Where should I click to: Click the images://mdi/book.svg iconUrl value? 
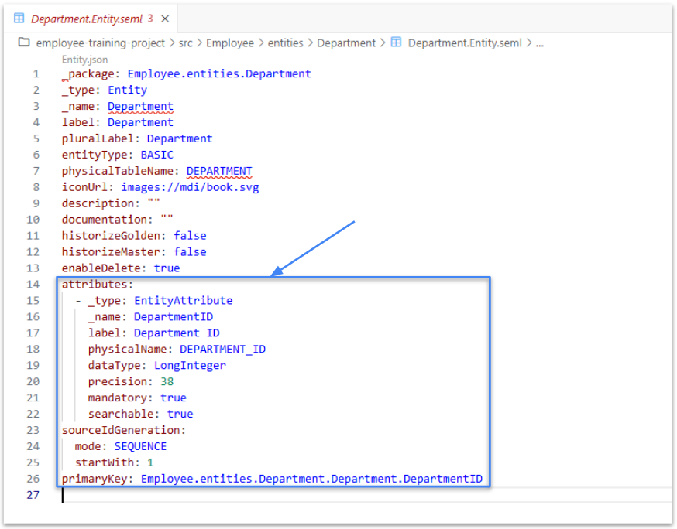190,187
